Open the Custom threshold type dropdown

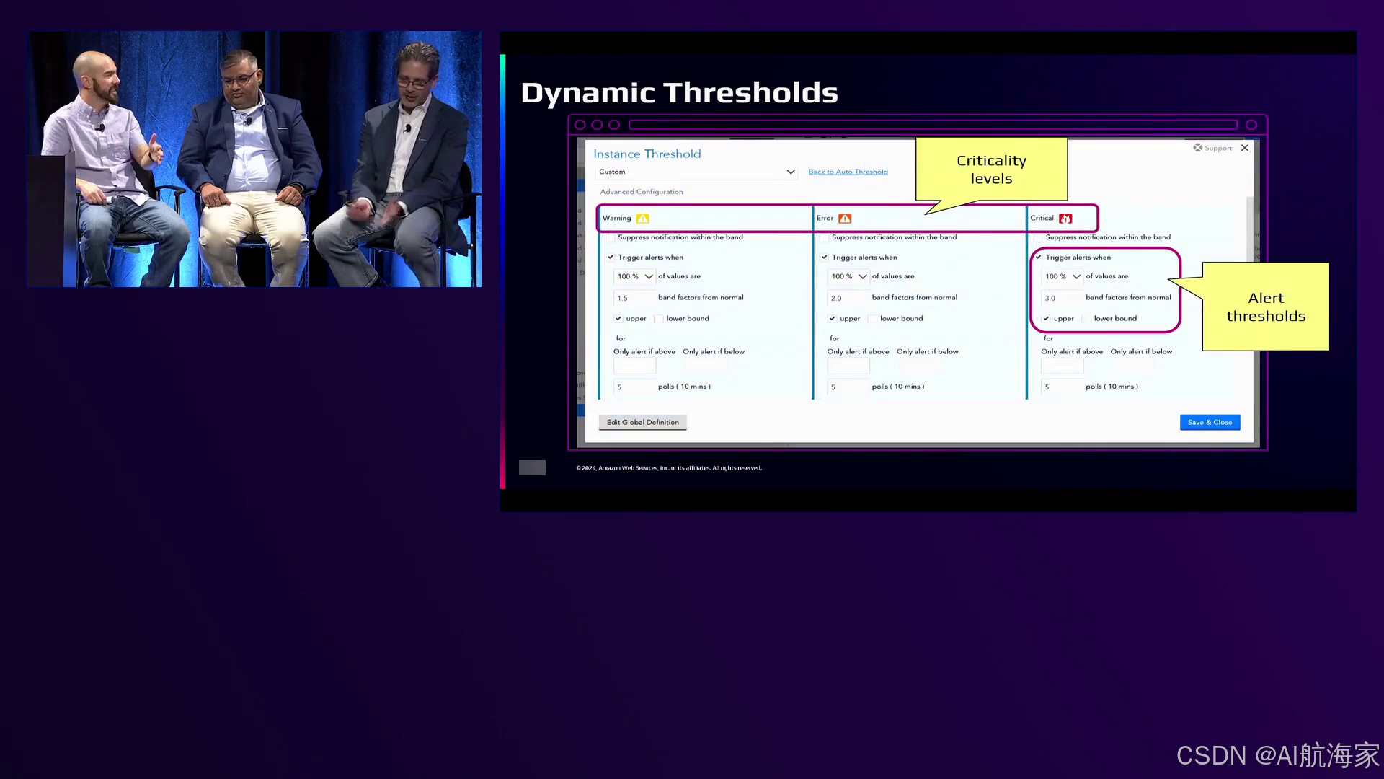[x=696, y=172]
